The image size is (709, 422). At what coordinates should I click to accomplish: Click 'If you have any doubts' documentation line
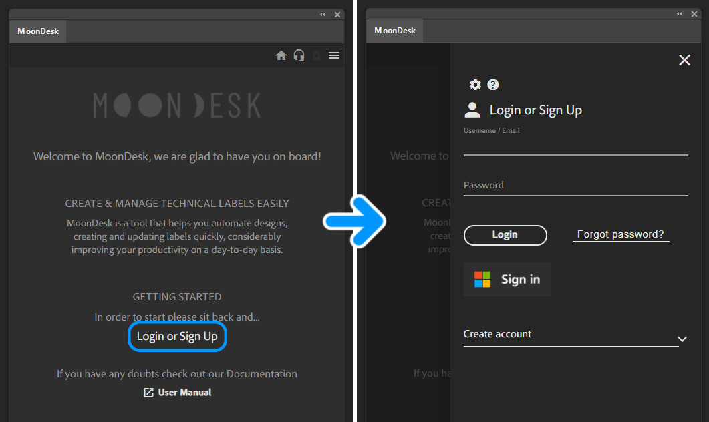click(x=177, y=374)
